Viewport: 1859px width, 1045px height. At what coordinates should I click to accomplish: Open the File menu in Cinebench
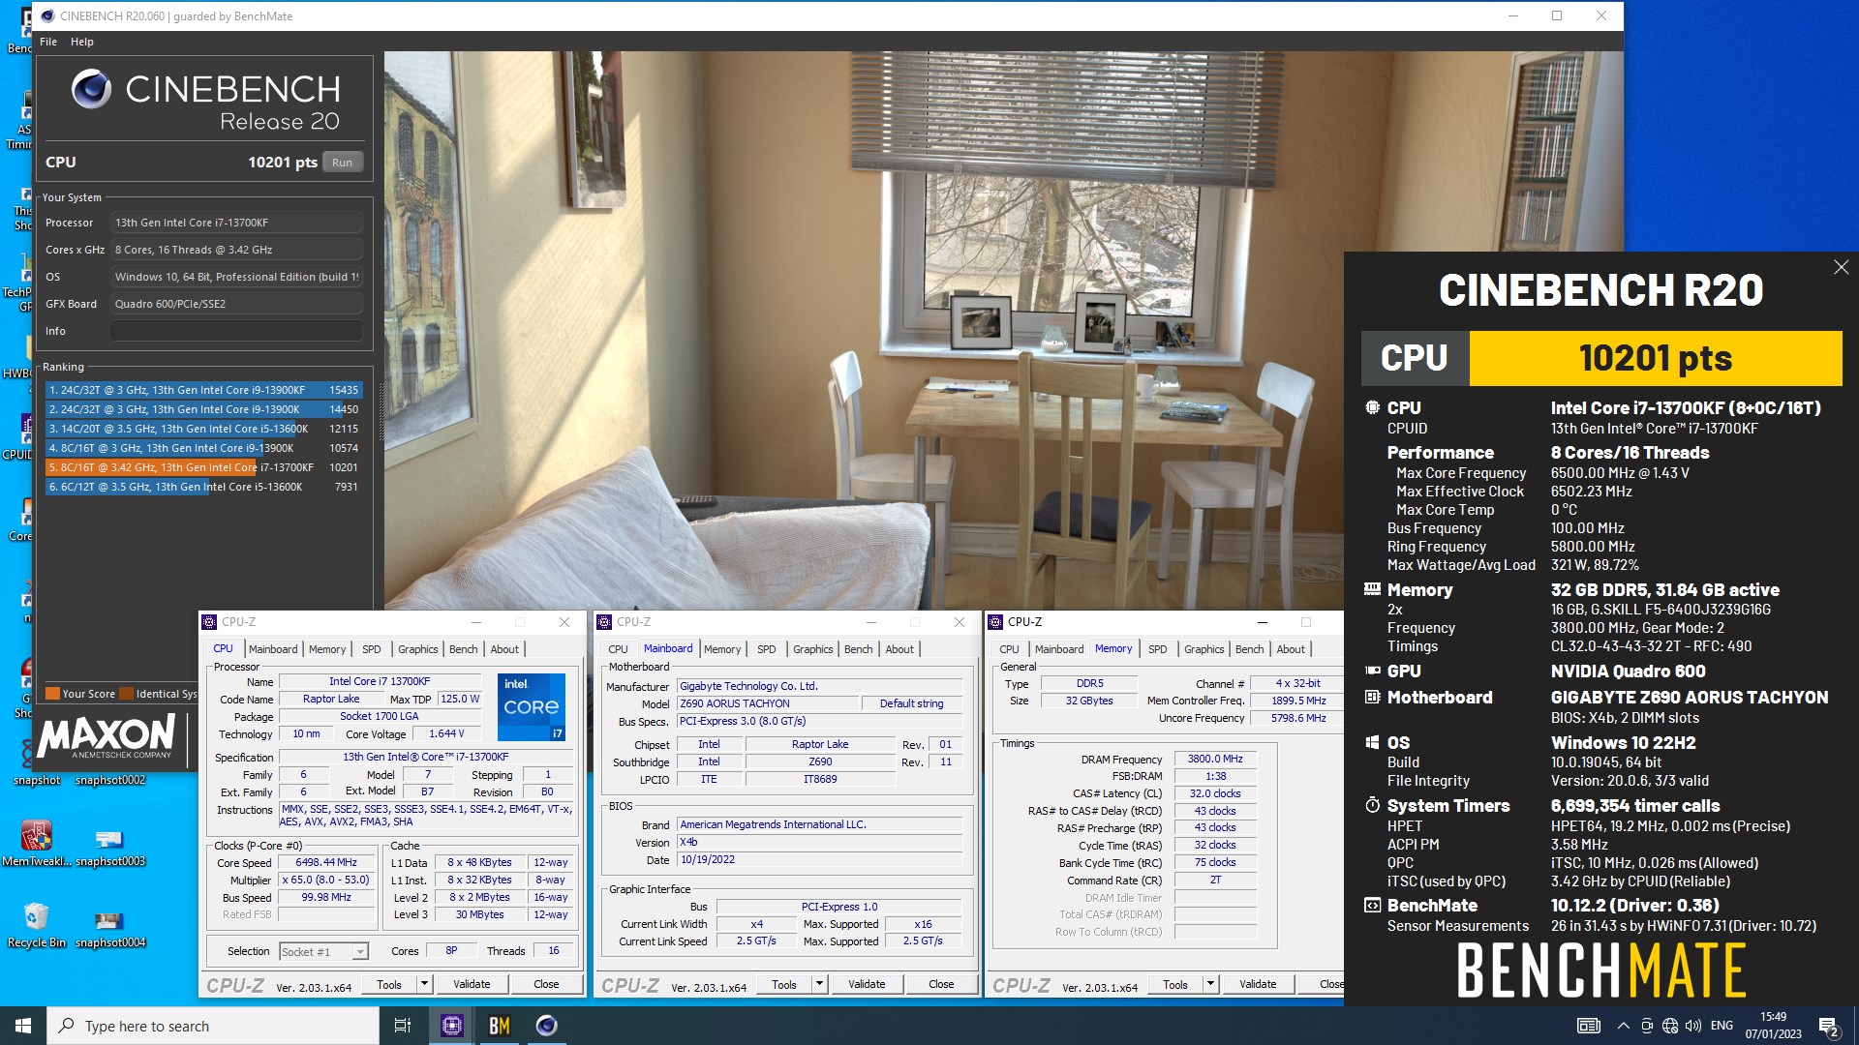(x=48, y=42)
